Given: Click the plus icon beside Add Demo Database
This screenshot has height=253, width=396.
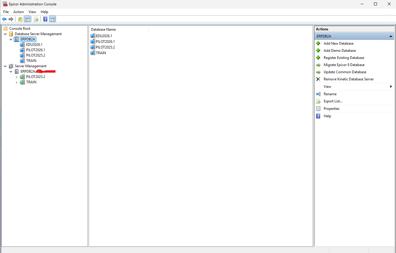Looking at the screenshot, I should coord(318,51).
